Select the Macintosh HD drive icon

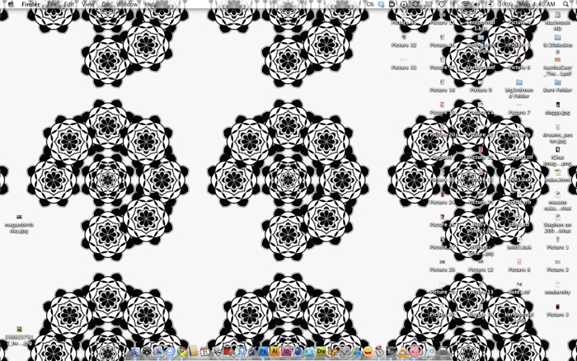557,21
